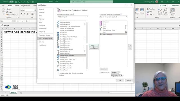The width and height of the screenshot is (180, 101).
Task: Click the Analyze Data icon
Action: click(x=172, y=10)
